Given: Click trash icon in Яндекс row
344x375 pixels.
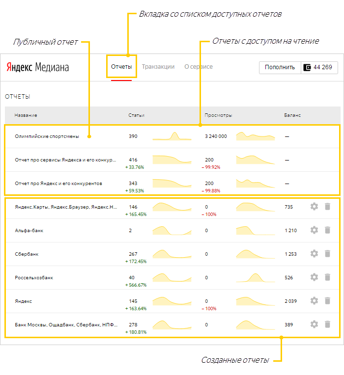Looking at the screenshot, I should [327, 300].
